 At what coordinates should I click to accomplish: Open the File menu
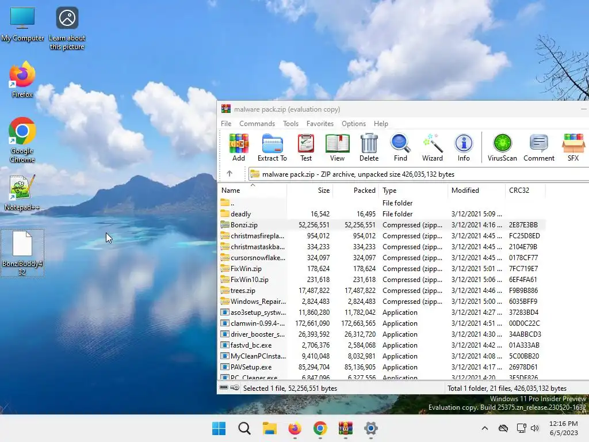pos(226,124)
